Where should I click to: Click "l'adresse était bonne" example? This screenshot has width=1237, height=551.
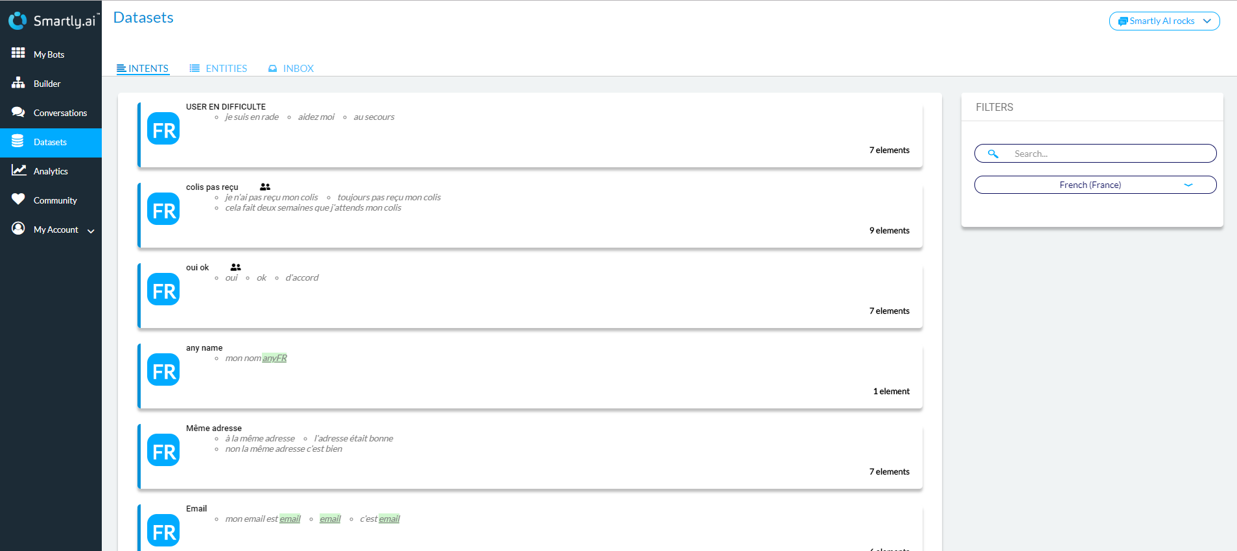tap(353, 438)
